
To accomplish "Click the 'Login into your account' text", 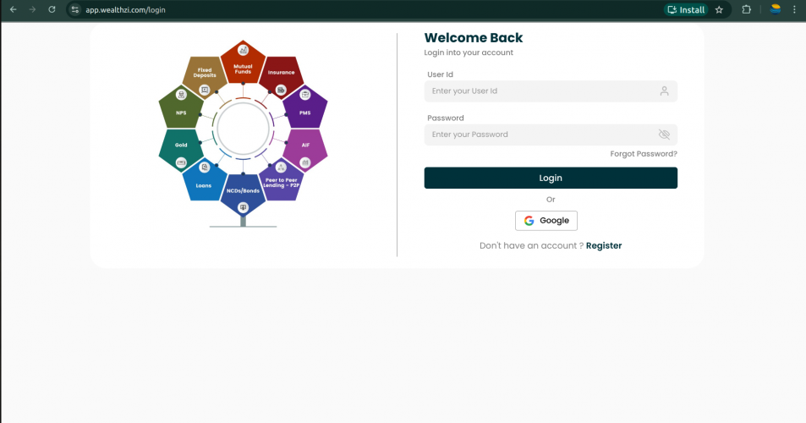I will pyautogui.click(x=469, y=52).
